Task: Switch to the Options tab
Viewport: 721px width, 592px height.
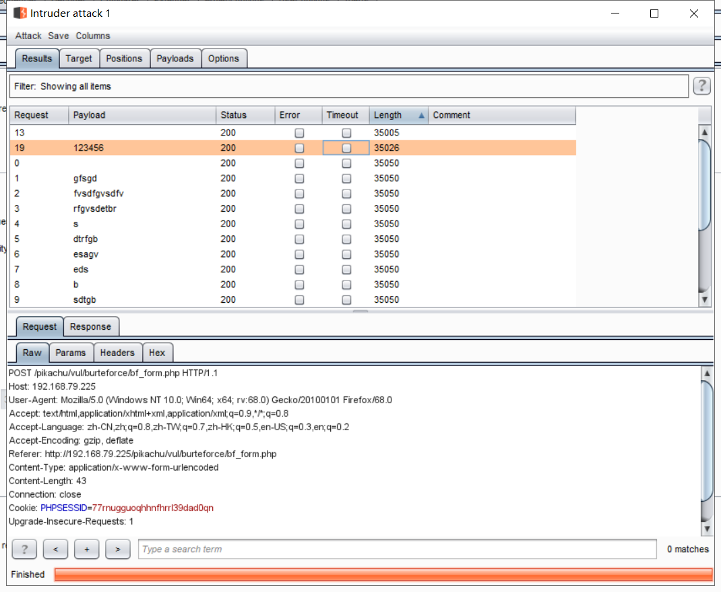Action: 224,59
